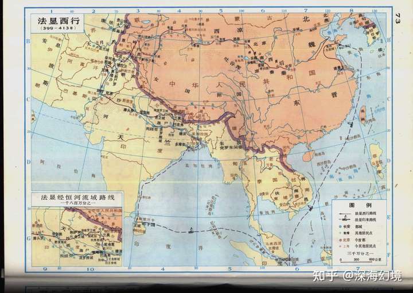Click the inset scale 一千八百万分之一
Screen dimensions: 413x293
click(77, 203)
